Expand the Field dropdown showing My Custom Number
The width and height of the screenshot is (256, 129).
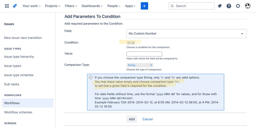click(187, 34)
